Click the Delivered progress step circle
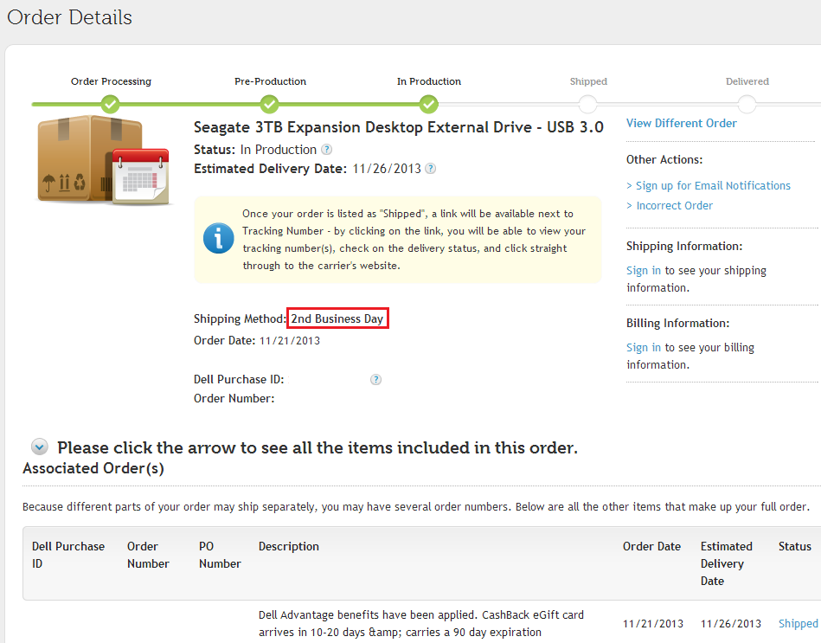This screenshot has width=821, height=643. pyautogui.click(x=747, y=105)
